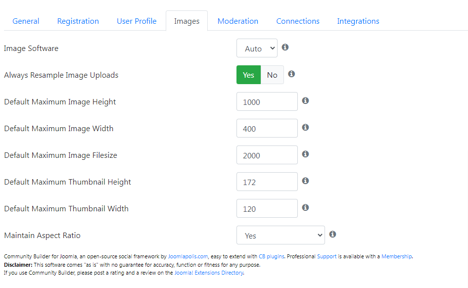Screen dimensions: 468x288
Task: Click info icon for Always Resample Image Uploads
Action: pos(291,74)
